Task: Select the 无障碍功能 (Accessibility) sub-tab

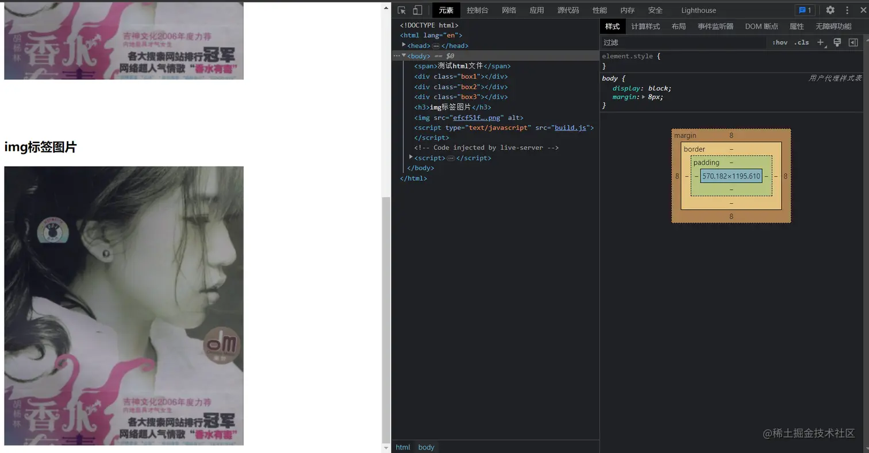Action: (x=833, y=26)
